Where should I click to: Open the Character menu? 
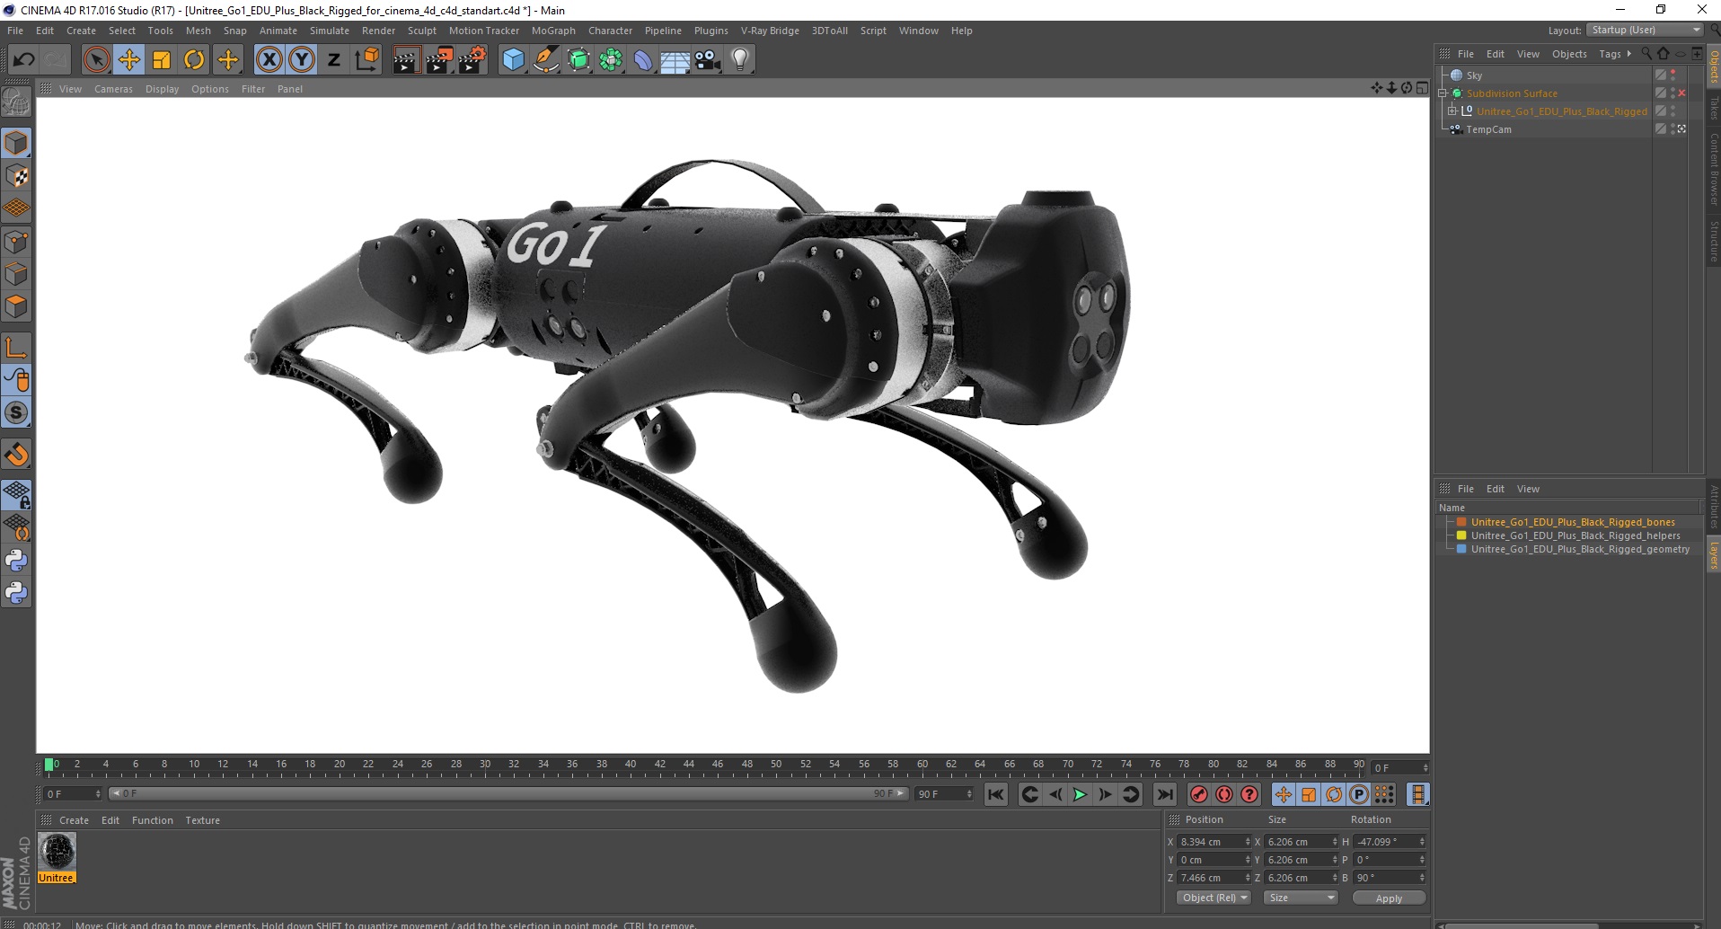(x=610, y=31)
